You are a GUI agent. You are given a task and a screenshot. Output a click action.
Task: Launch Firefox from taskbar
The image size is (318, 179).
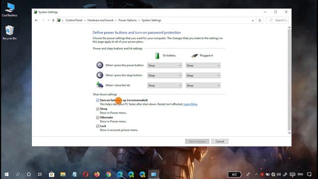[x=97, y=175]
